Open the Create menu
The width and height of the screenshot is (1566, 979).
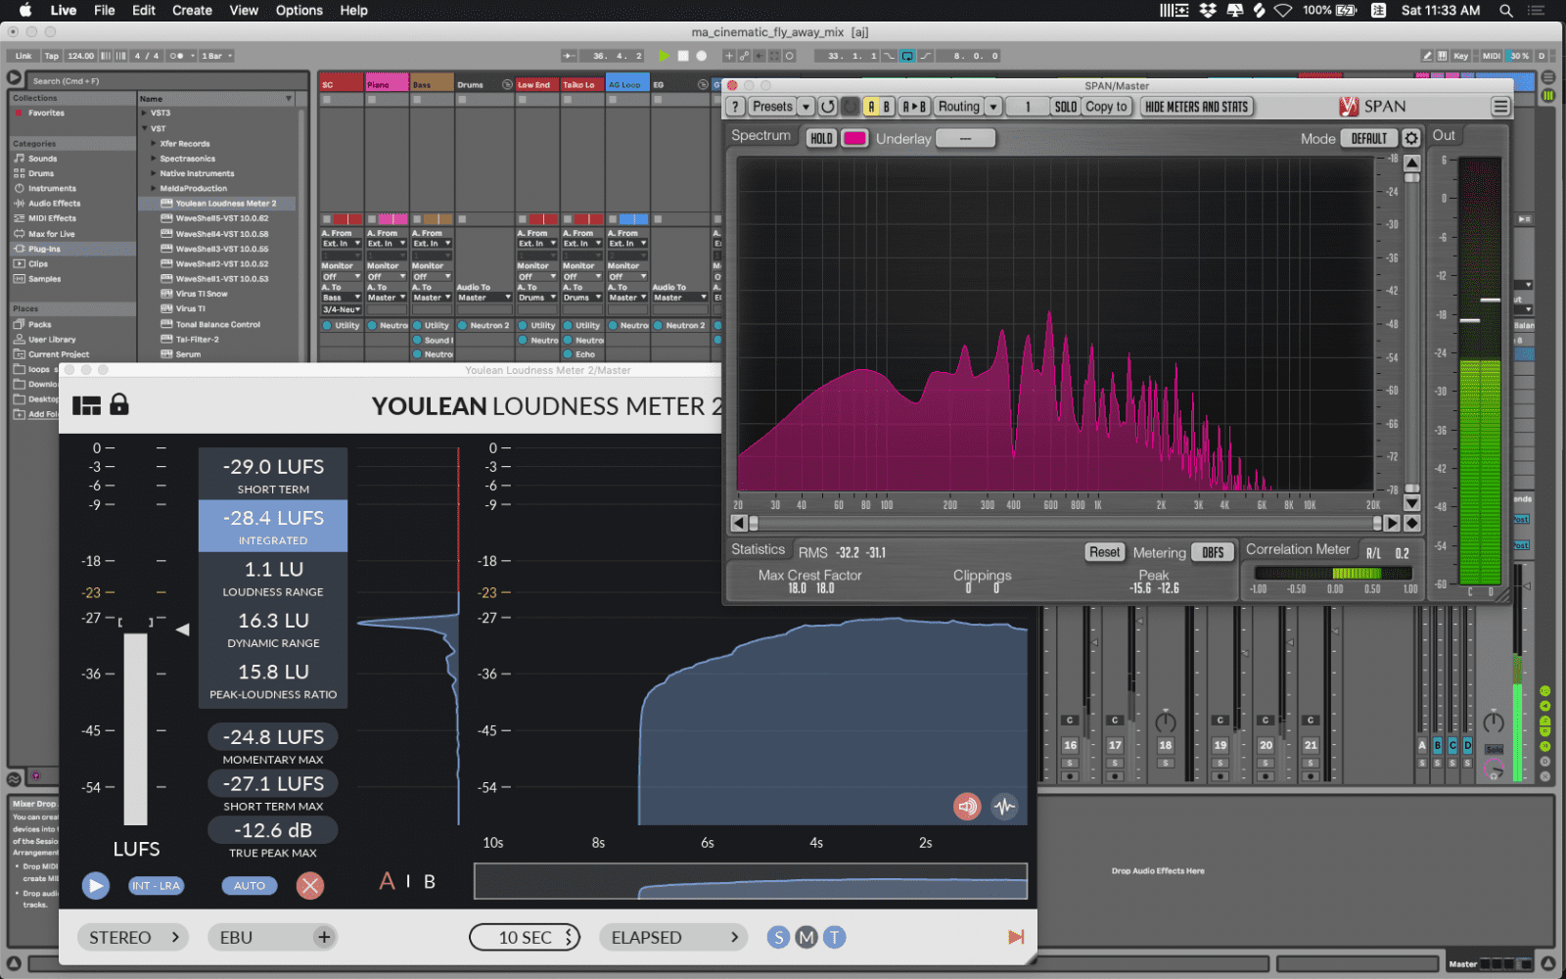click(x=192, y=11)
